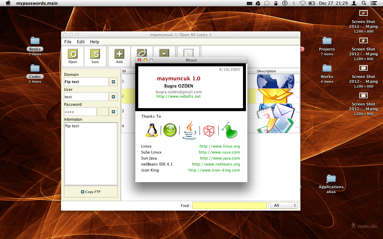Open the http://www.linux.org link
383x239 pixels.
pyautogui.click(x=220, y=146)
